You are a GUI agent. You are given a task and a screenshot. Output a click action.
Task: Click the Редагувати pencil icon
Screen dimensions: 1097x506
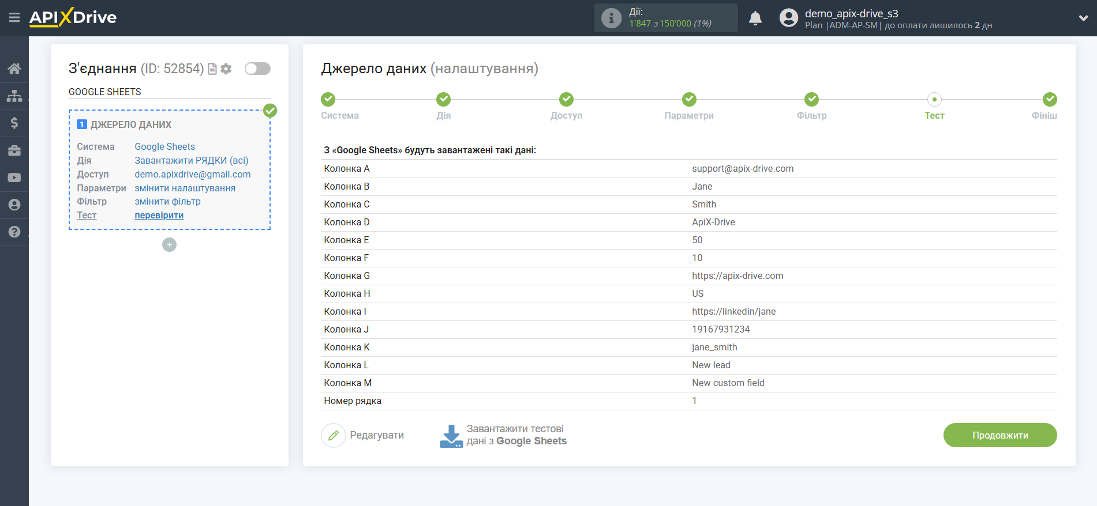(334, 435)
